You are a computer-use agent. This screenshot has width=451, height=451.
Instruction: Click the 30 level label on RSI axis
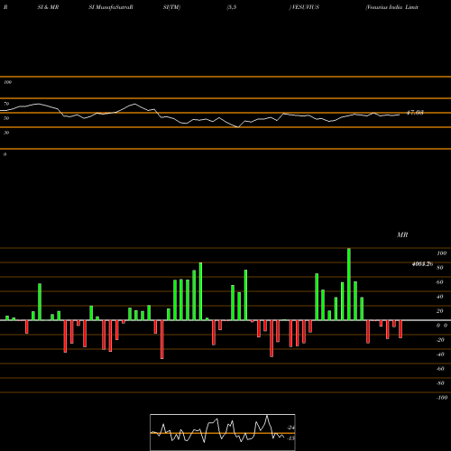[6, 133]
